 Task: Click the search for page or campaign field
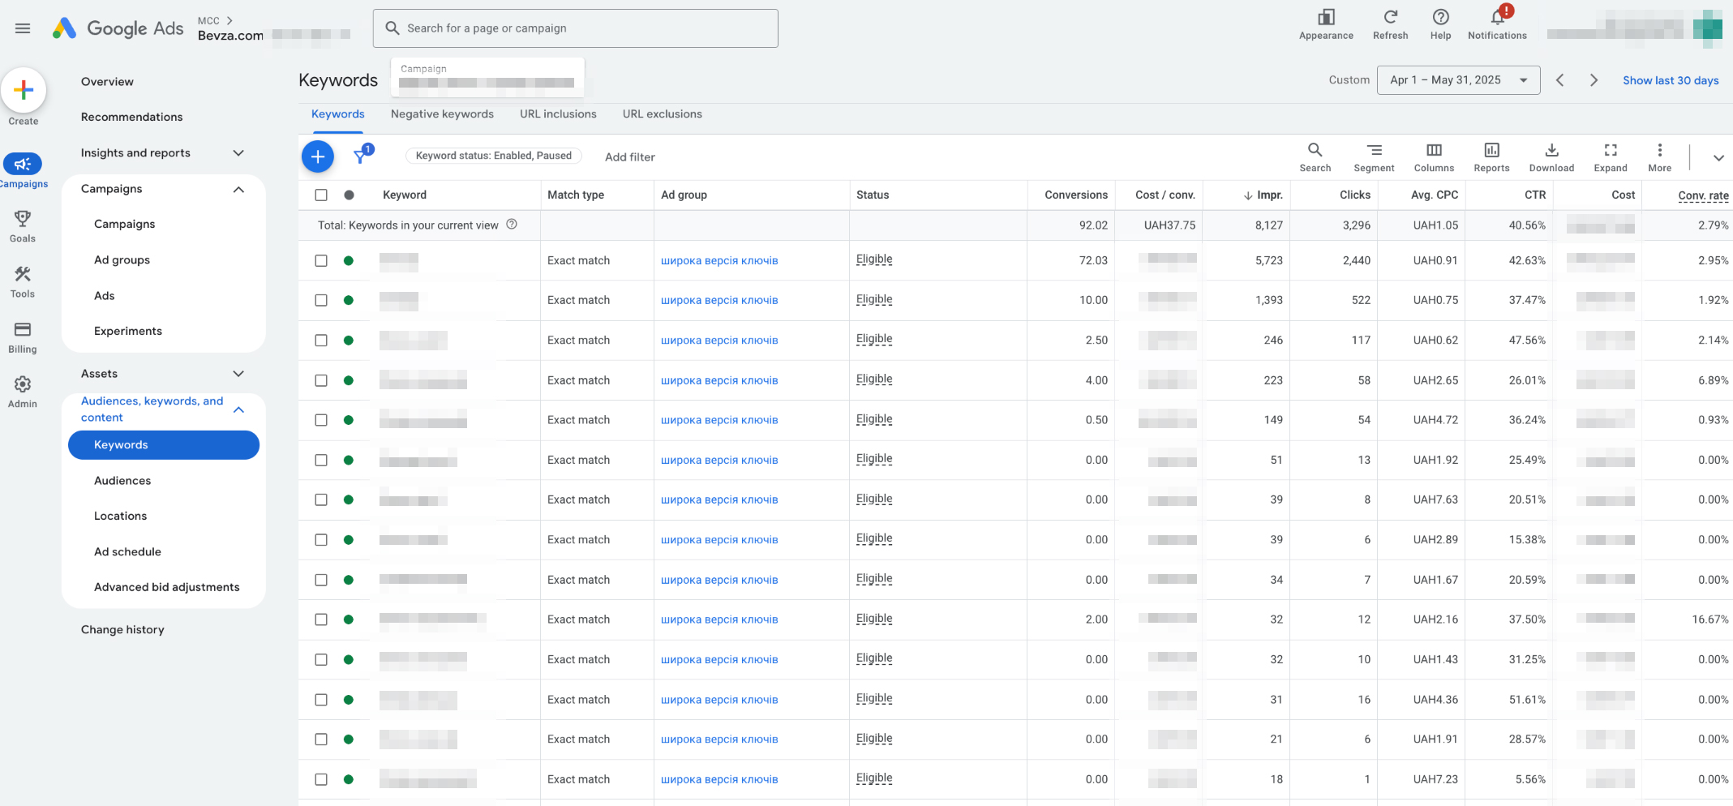(576, 28)
